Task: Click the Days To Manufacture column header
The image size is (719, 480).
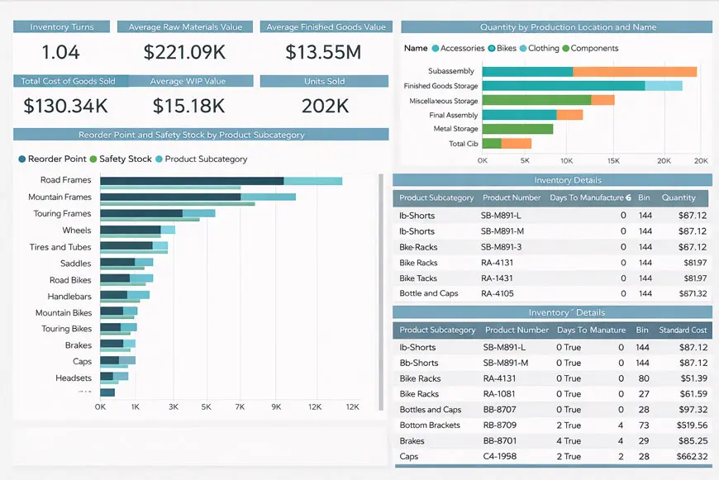Action: 588,197
